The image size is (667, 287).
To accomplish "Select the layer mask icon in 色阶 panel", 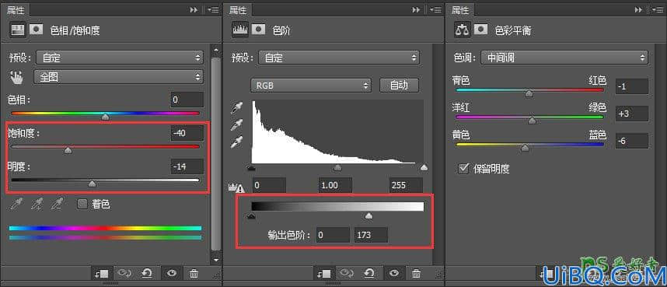I will (x=259, y=30).
